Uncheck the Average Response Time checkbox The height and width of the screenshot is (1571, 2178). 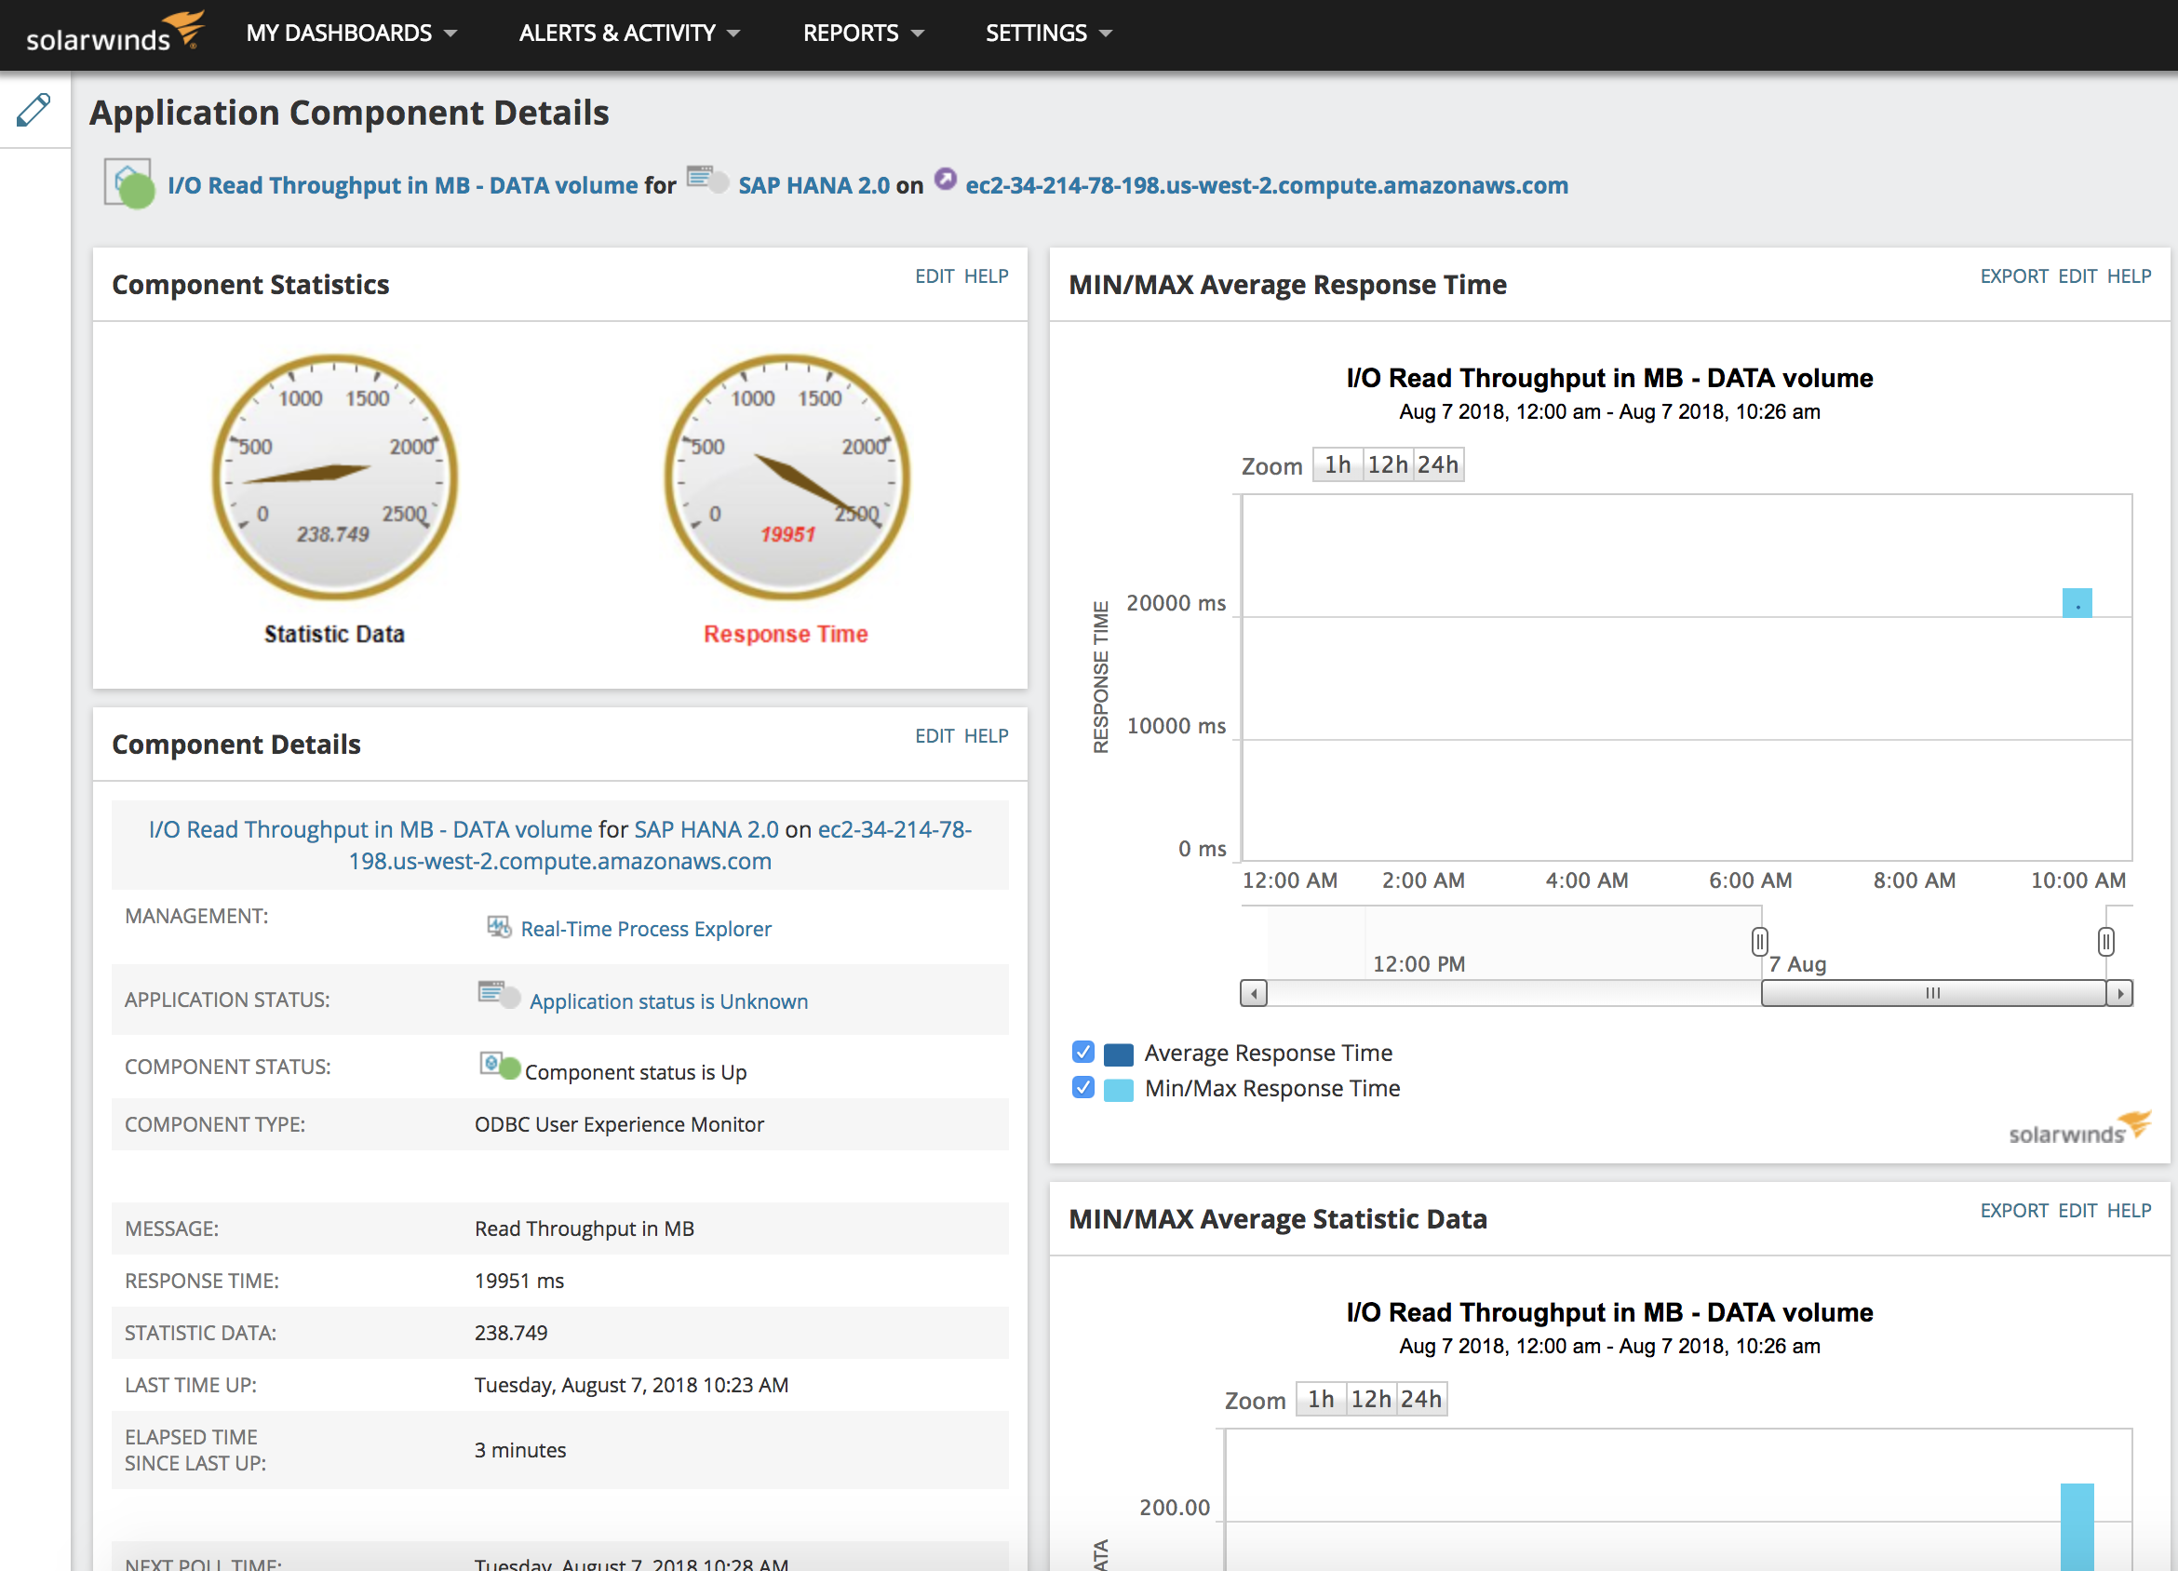pyautogui.click(x=1082, y=1053)
